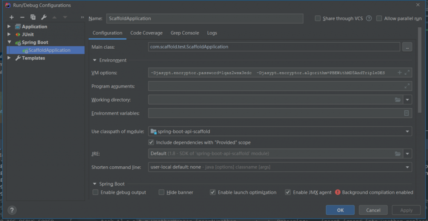Open the environment variables editor icon

point(407,113)
